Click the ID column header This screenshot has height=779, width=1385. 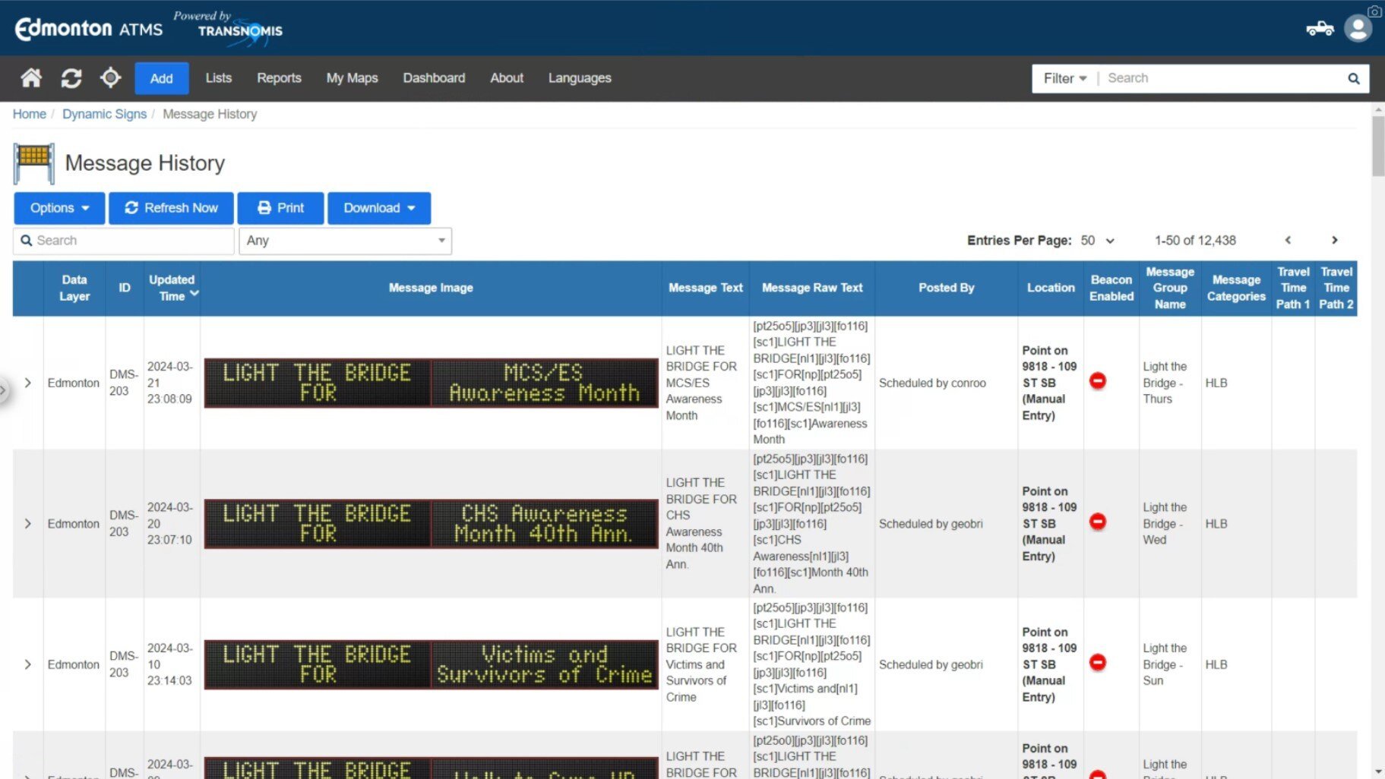(125, 288)
